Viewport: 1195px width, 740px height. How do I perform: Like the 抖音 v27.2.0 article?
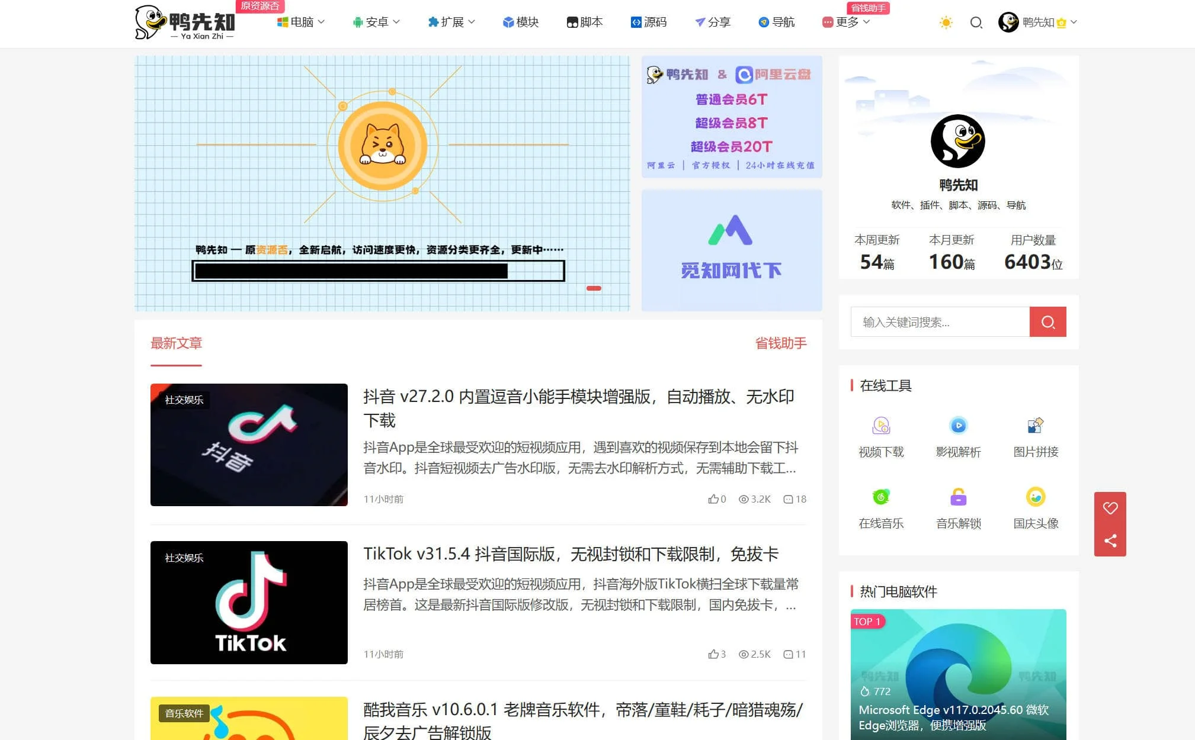coord(717,499)
